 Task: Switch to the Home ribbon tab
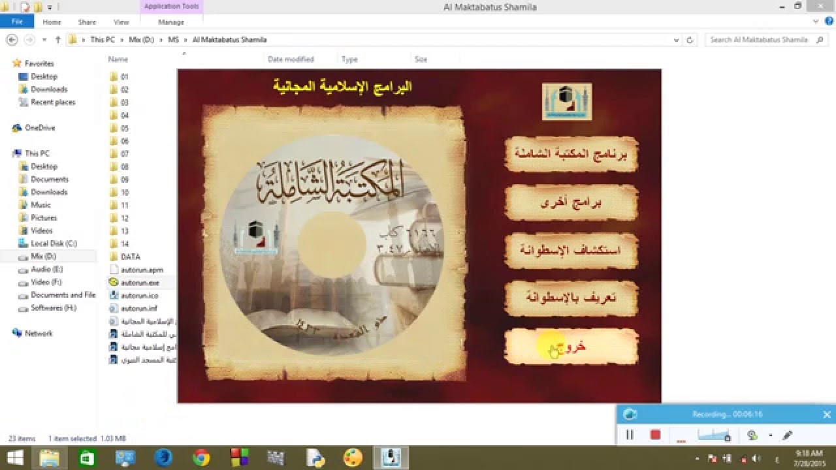pos(52,22)
